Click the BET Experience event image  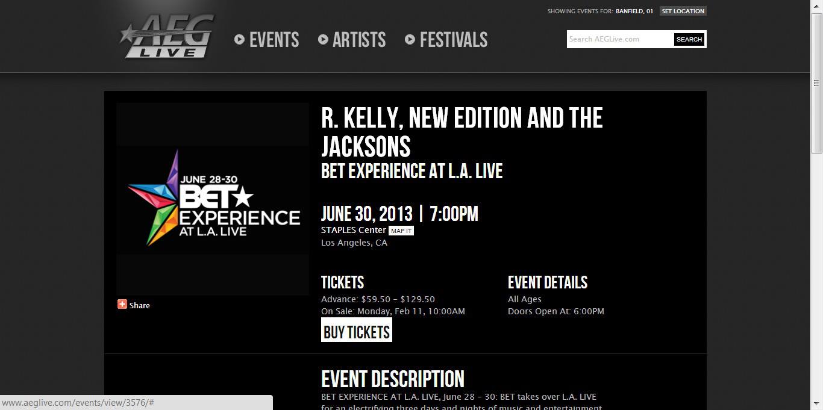213,199
